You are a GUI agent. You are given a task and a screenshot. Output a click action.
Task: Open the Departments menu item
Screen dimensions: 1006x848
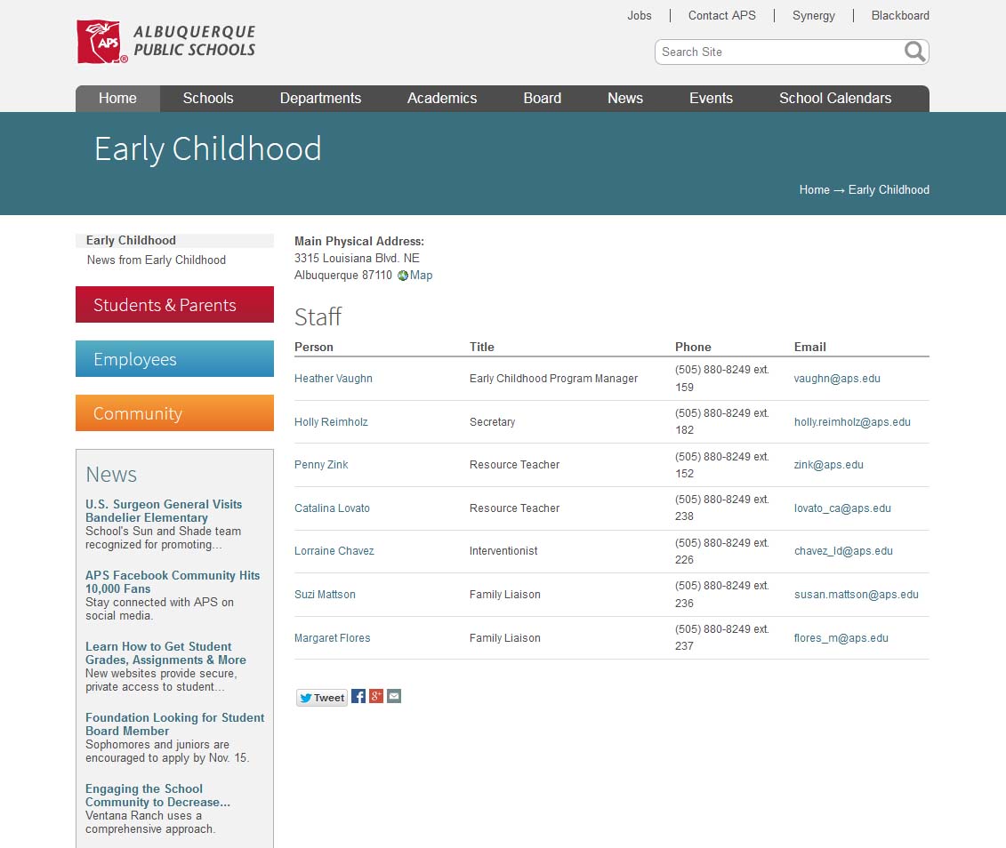(320, 98)
